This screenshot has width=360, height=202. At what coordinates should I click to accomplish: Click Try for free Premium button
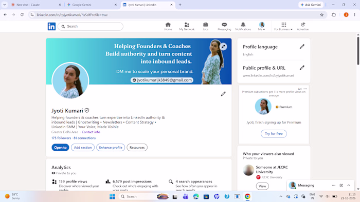point(274,134)
